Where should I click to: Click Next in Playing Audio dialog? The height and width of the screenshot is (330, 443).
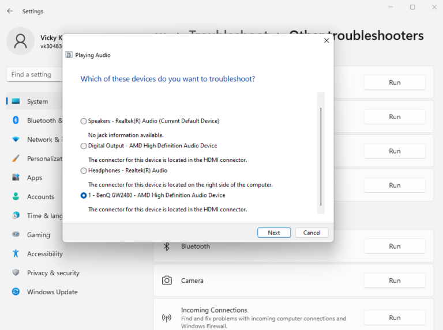coord(274,233)
